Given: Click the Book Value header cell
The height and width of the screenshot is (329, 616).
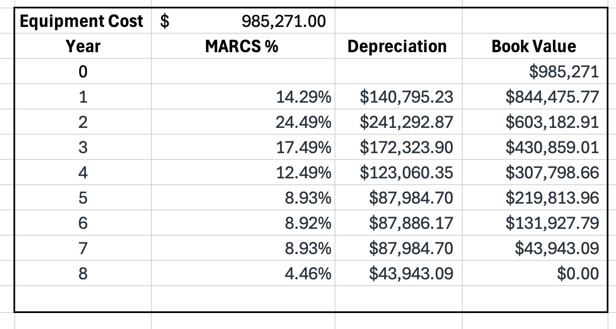Looking at the screenshot, I should (533, 46).
